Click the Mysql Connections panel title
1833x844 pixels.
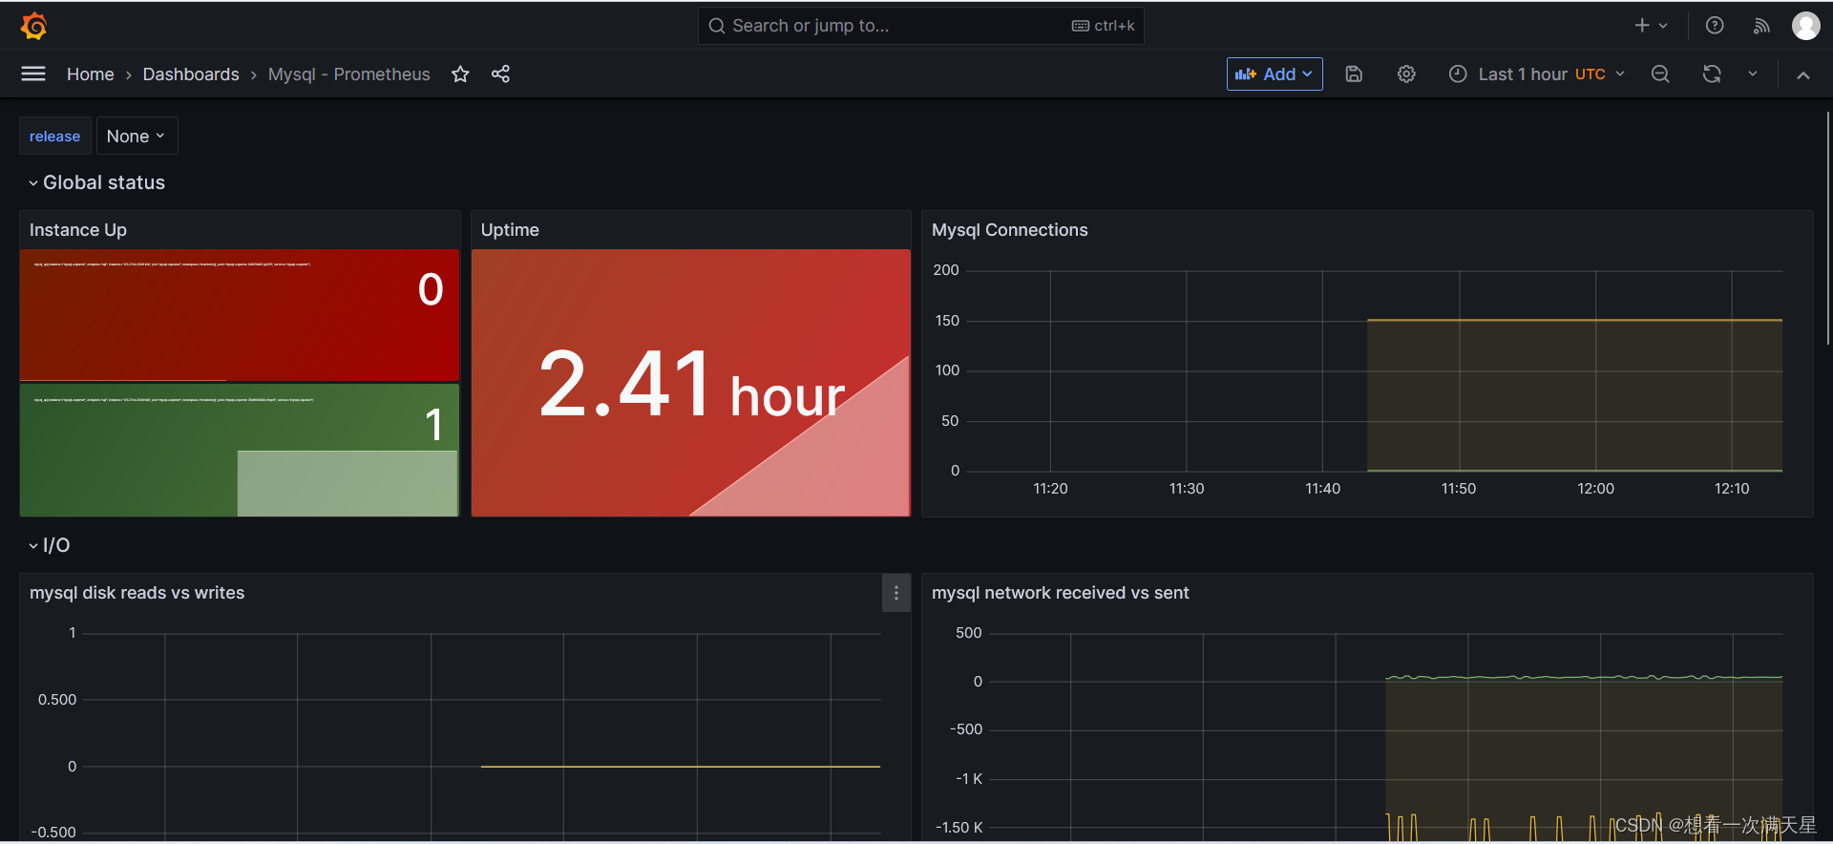[x=1009, y=230]
